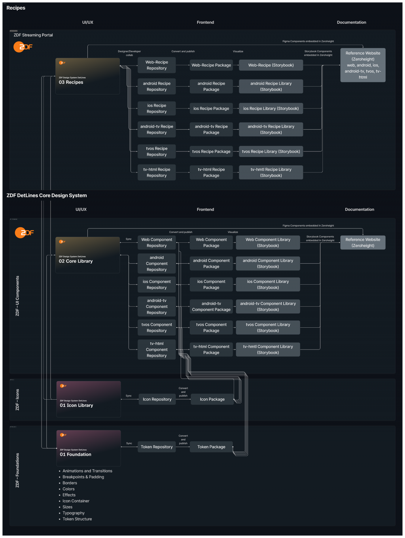Select the android-tv Component Repository node
The width and height of the screenshot is (405, 538).
pyautogui.click(x=157, y=307)
